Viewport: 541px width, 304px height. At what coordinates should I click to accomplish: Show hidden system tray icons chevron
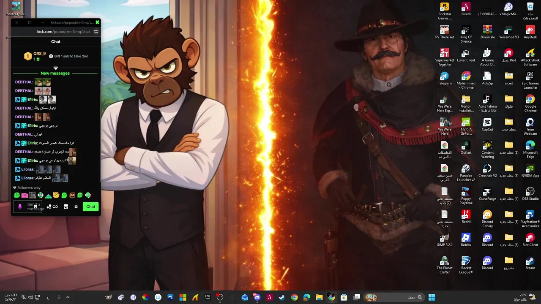click(68, 297)
